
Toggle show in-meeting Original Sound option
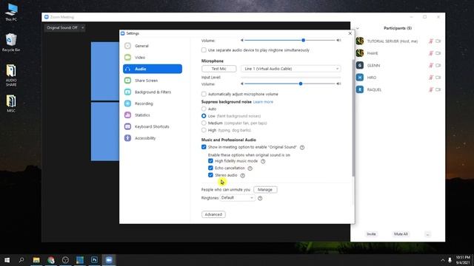[x=204, y=147]
